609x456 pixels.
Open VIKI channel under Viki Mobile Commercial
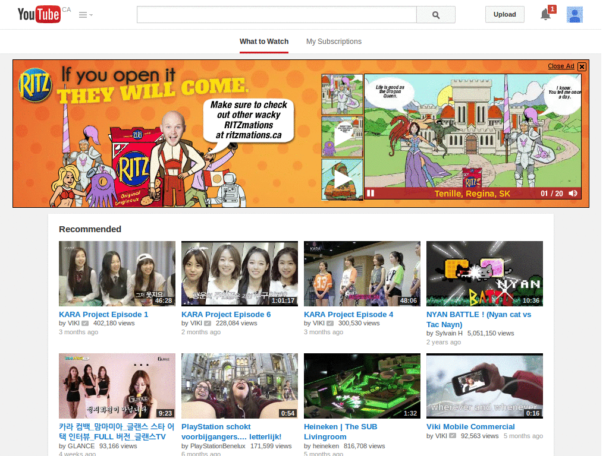(441, 436)
